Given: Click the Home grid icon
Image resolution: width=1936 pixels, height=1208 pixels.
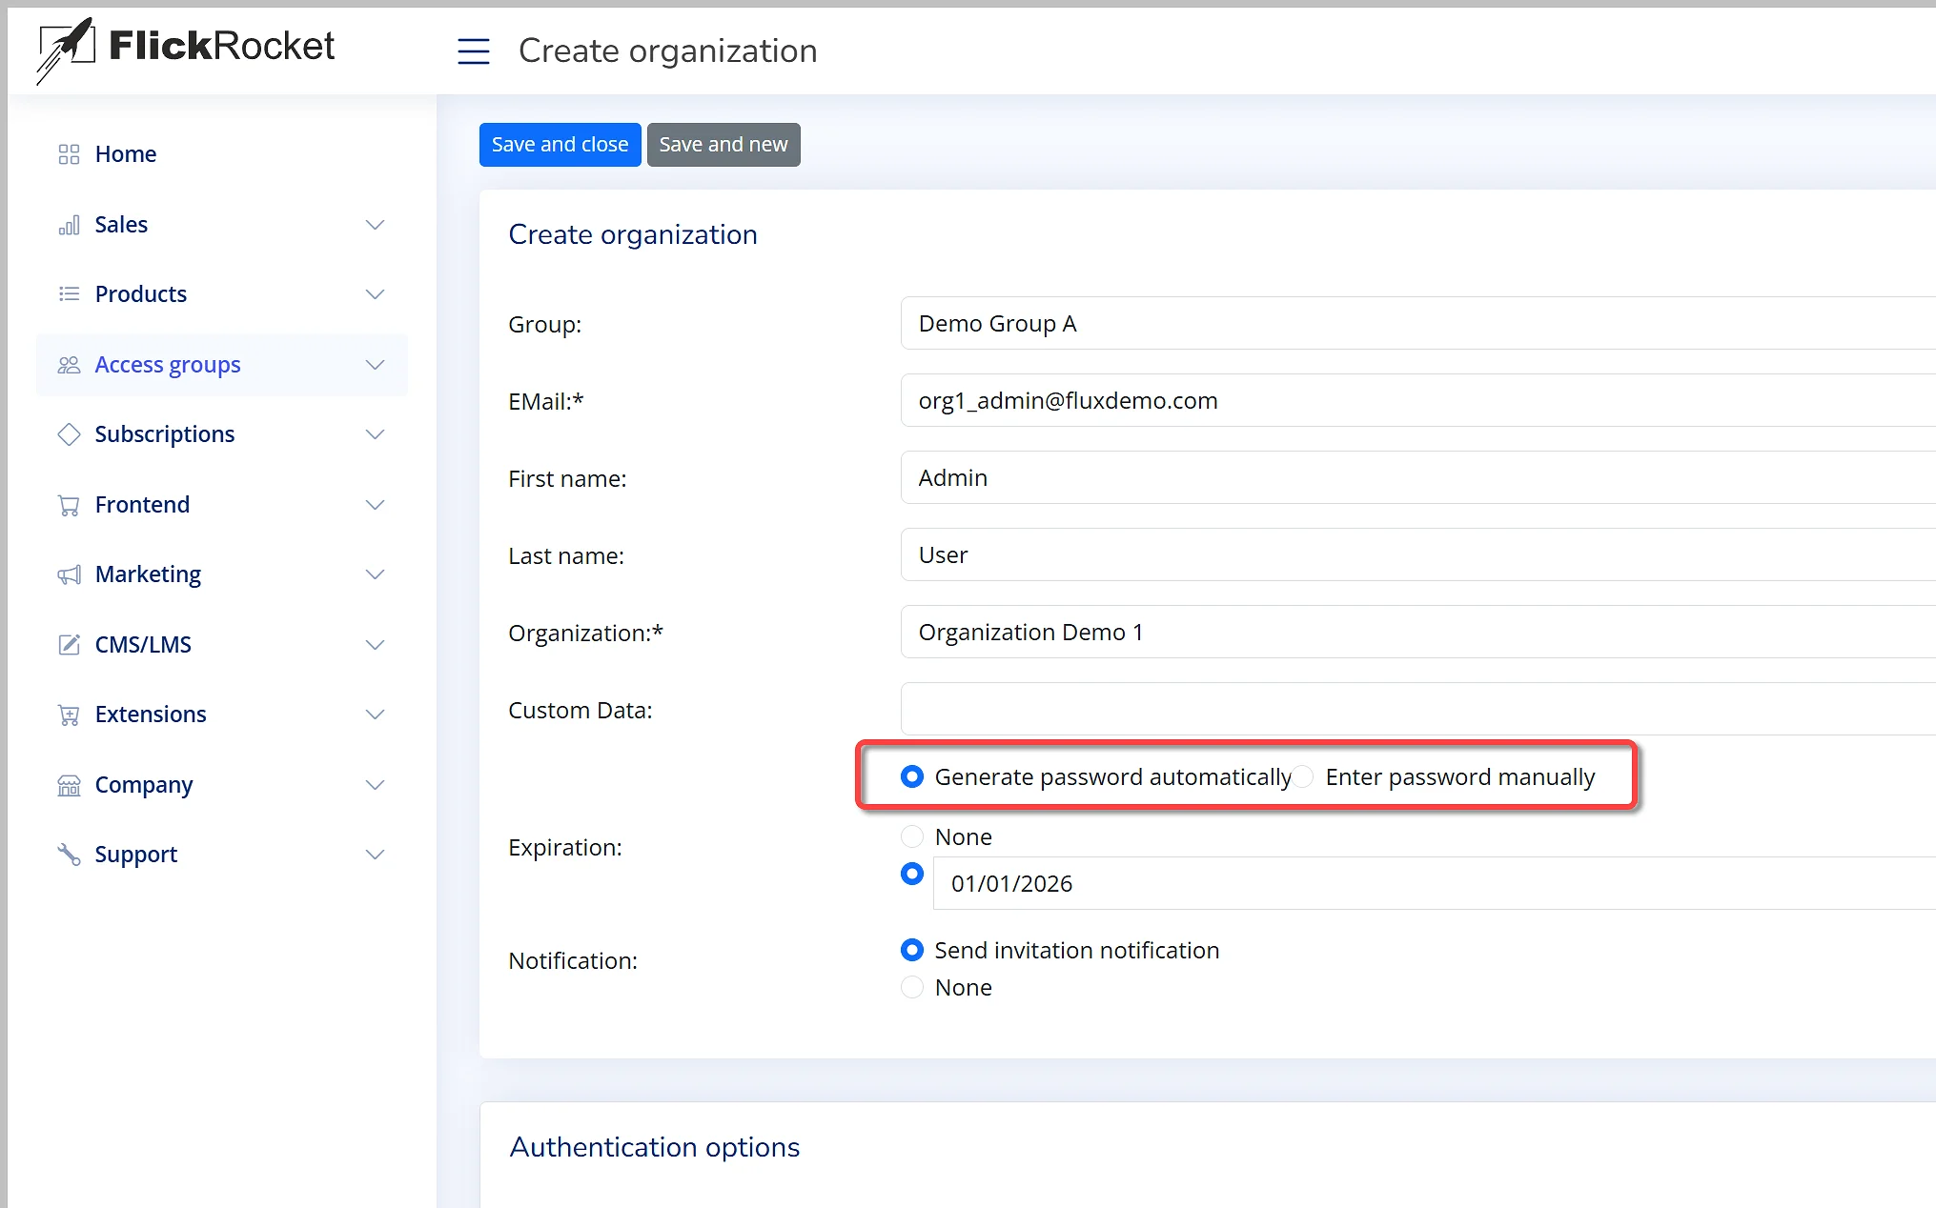Looking at the screenshot, I should [69, 154].
